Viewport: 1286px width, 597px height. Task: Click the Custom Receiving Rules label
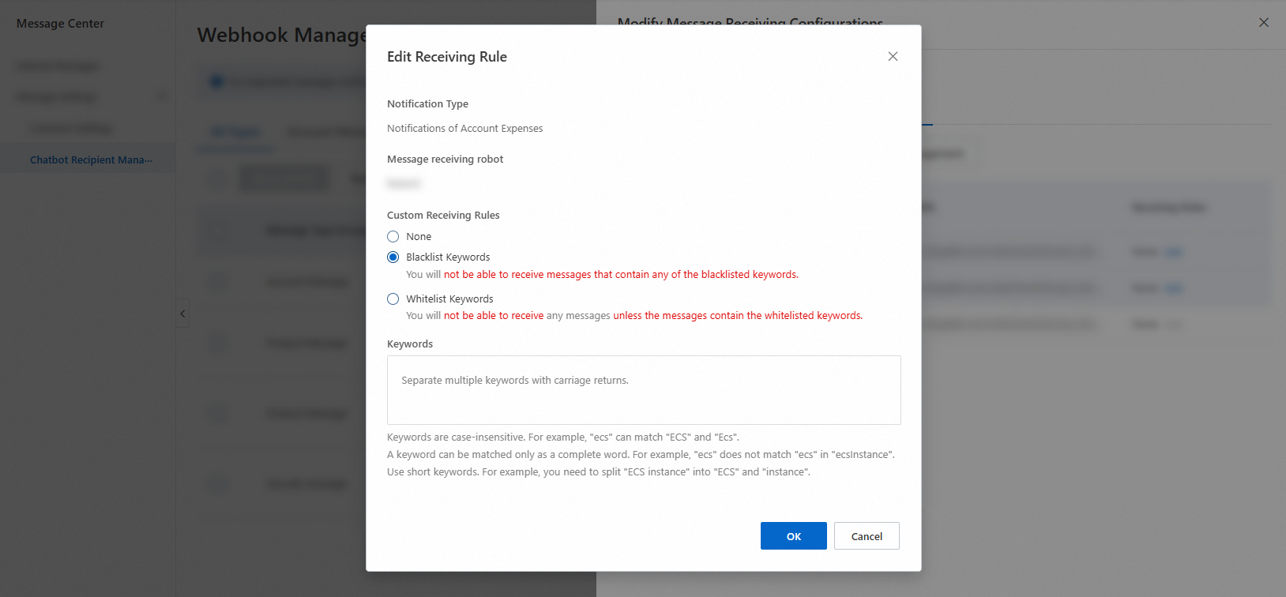(x=443, y=215)
